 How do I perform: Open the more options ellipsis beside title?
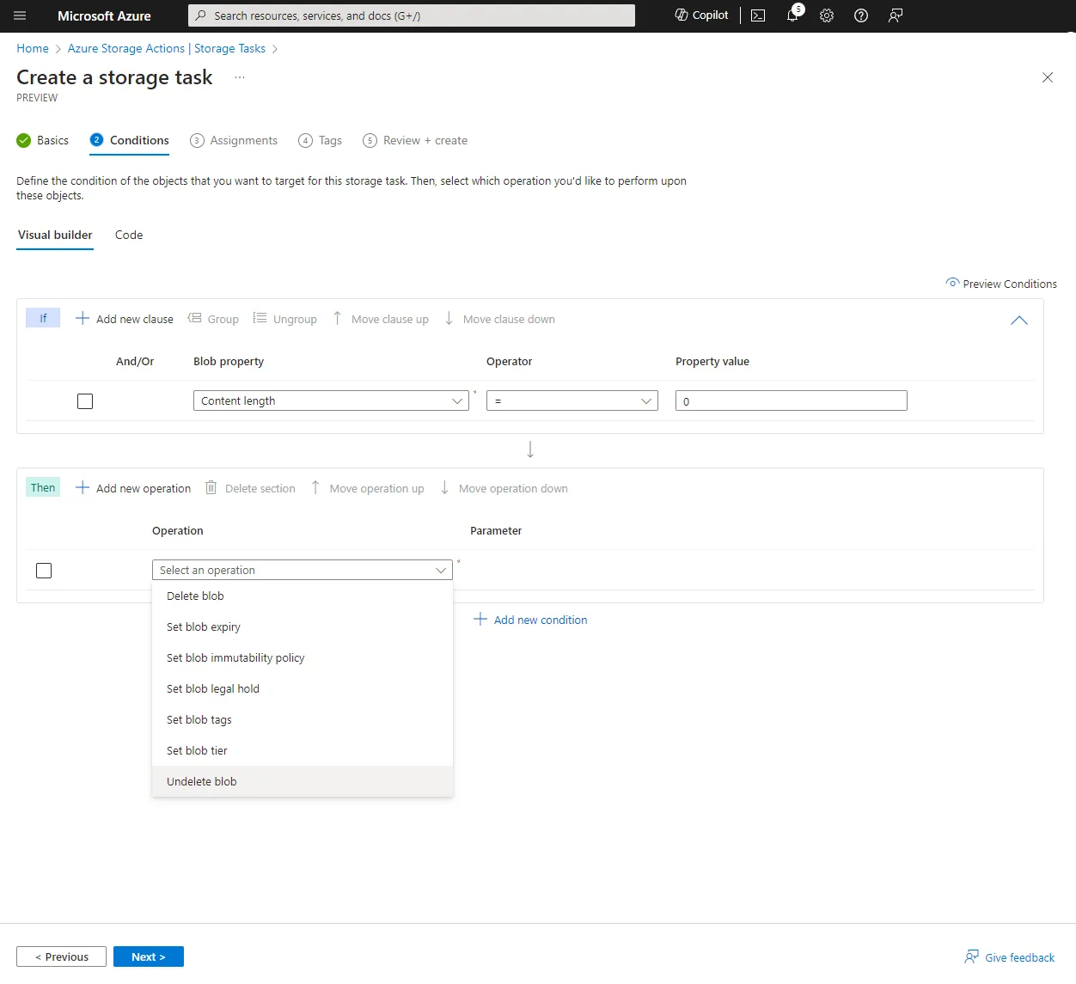(x=240, y=77)
